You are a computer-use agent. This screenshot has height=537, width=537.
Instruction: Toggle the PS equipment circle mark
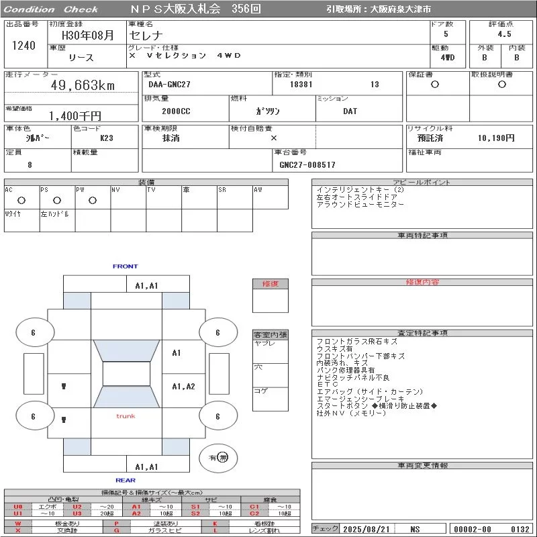pyautogui.click(x=57, y=200)
